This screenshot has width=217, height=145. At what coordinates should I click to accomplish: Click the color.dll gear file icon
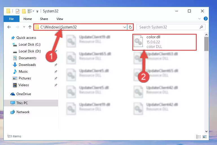pos(138,41)
